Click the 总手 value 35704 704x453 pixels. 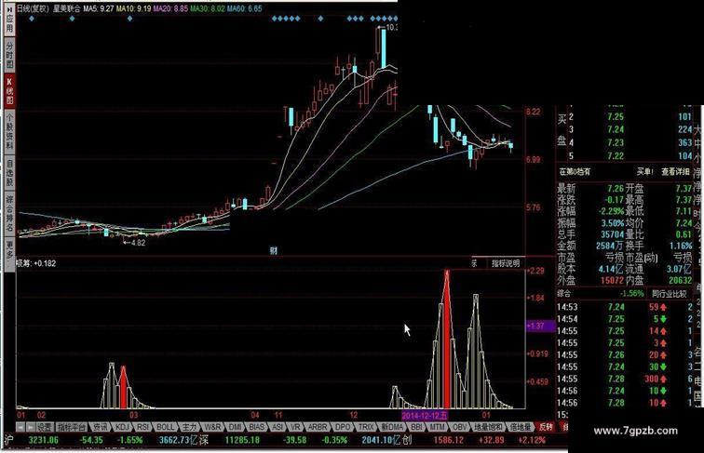click(x=613, y=234)
